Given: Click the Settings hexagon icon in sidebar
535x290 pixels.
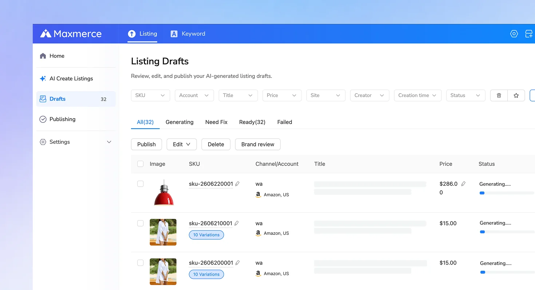Looking at the screenshot, I should click(43, 142).
